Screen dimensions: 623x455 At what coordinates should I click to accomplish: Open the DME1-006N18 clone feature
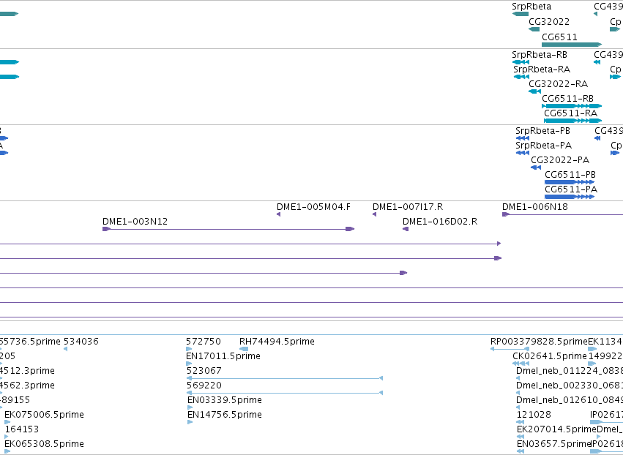coord(563,214)
